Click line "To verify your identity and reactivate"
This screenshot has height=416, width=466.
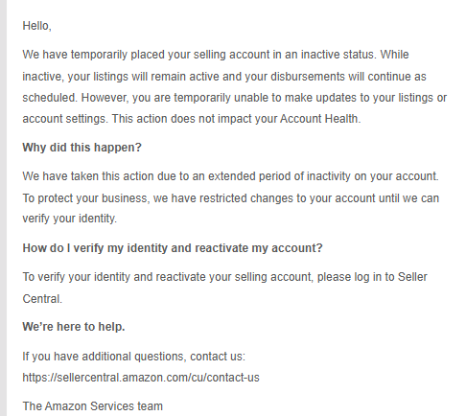coord(224,277)
